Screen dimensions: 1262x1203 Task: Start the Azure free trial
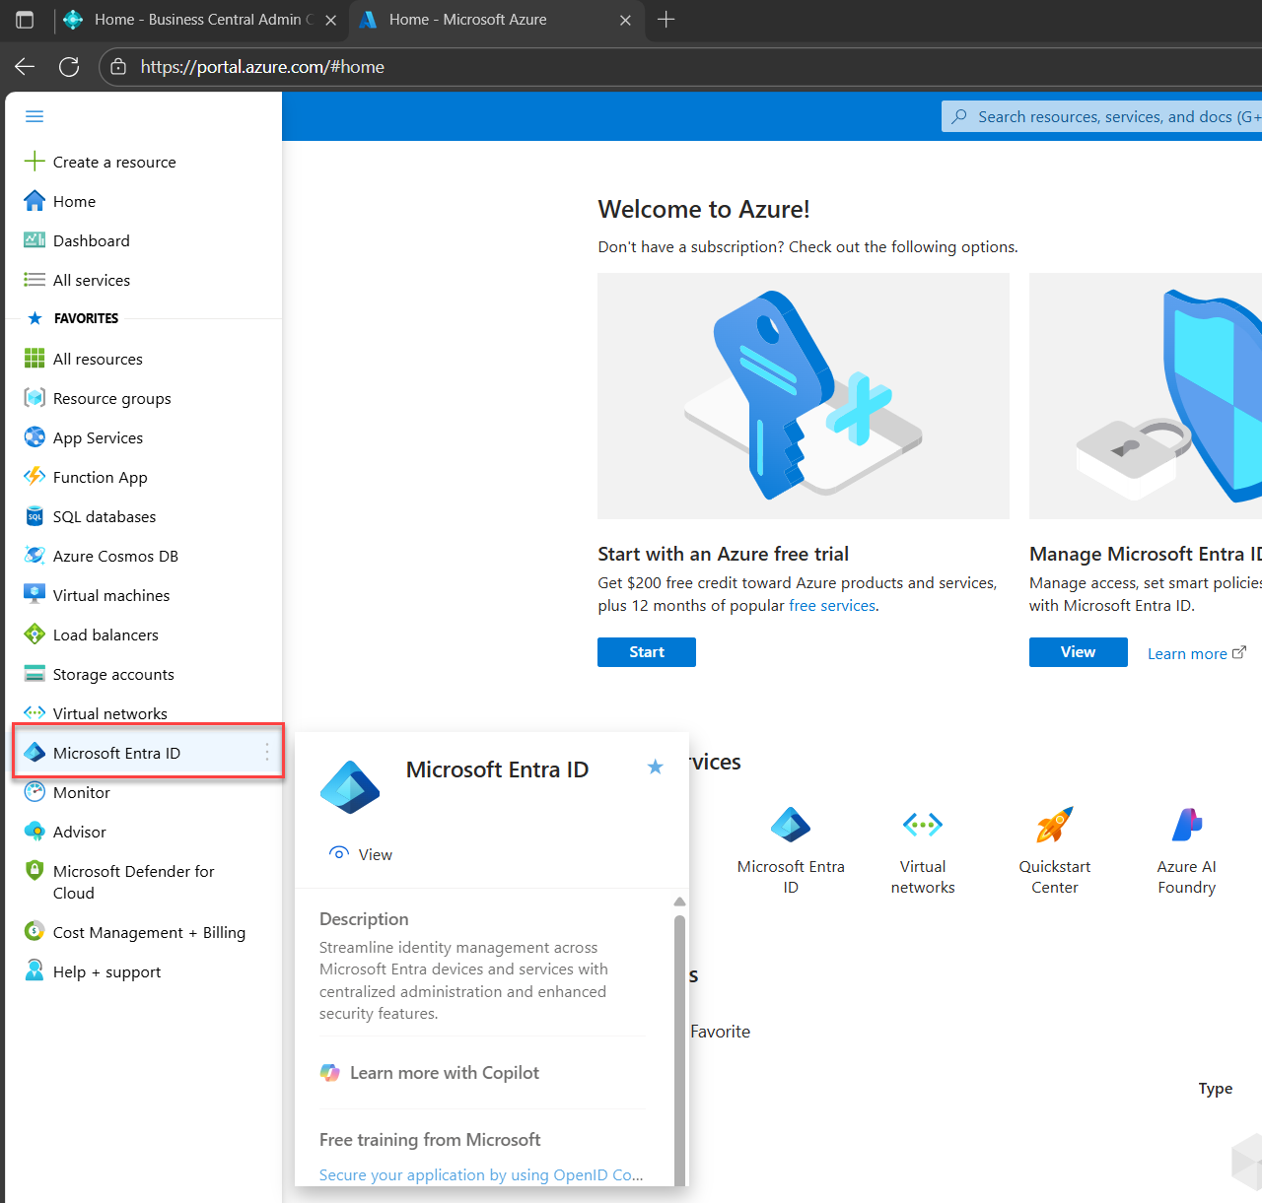point(647,652)
